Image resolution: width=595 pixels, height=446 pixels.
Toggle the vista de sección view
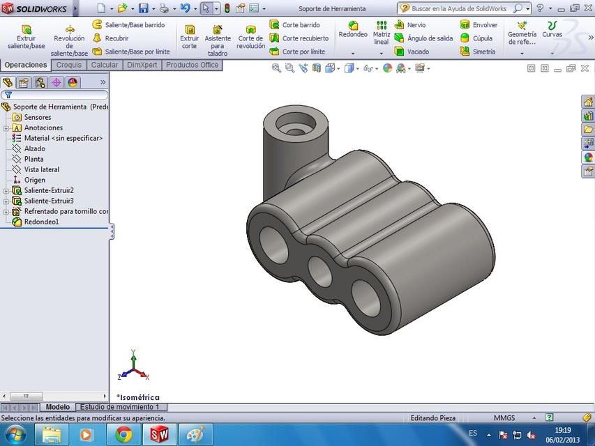pyautogui.click(x=317, y=68)
